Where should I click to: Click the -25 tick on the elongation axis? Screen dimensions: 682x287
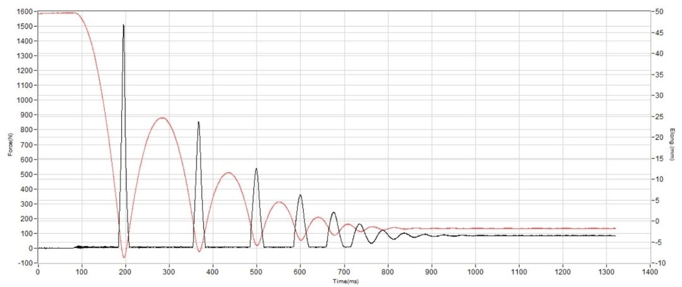pos(657,117)
